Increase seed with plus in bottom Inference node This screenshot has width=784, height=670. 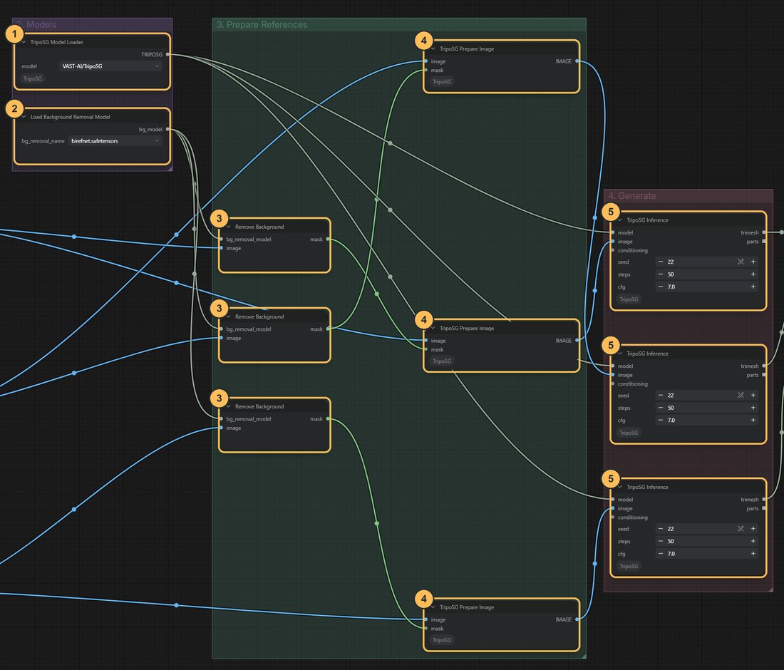click(753, 529)
